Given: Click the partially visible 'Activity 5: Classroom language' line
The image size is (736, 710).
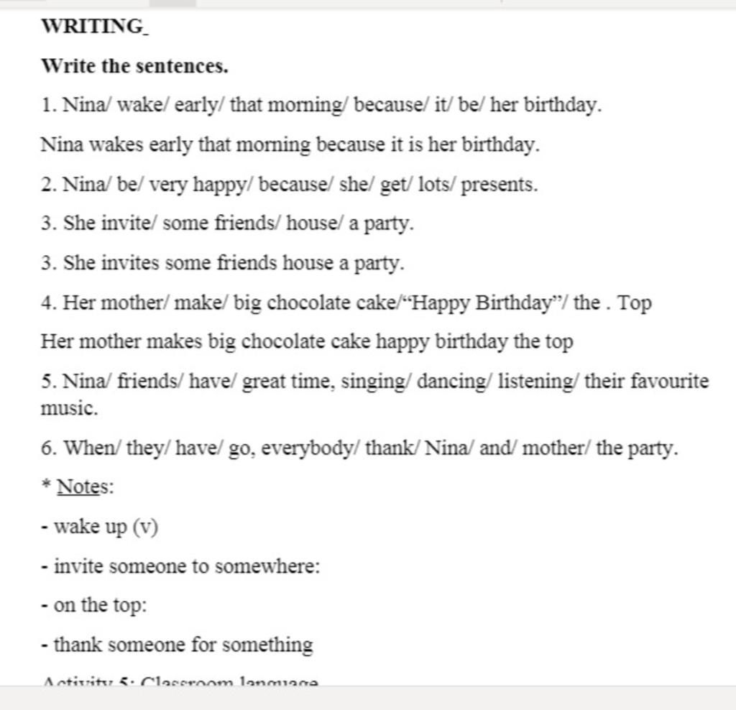Looking at the screenshot, I should coord(180,680).
